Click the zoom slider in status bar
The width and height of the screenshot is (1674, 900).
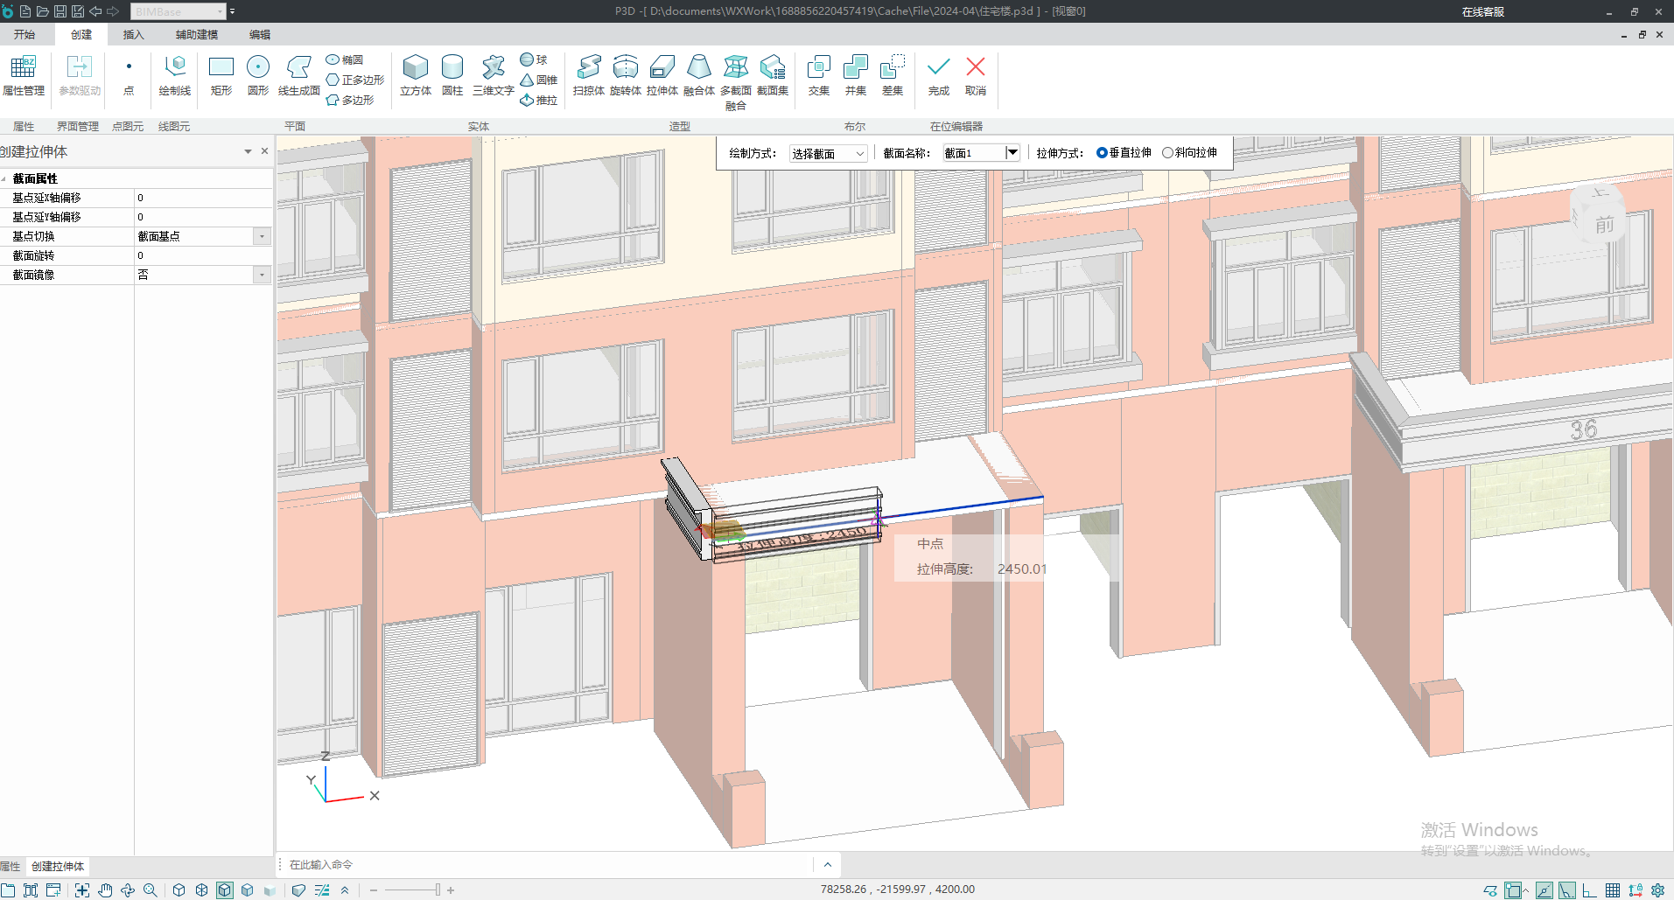438,890
